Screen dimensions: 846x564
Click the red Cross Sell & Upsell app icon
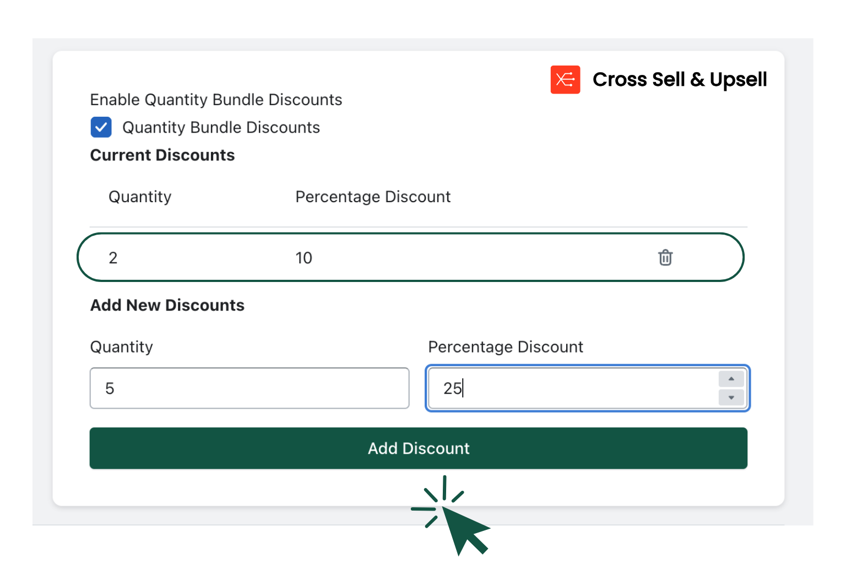(565, 79)
